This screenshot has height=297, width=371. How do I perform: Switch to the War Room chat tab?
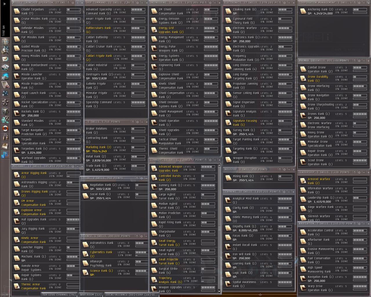91,295
